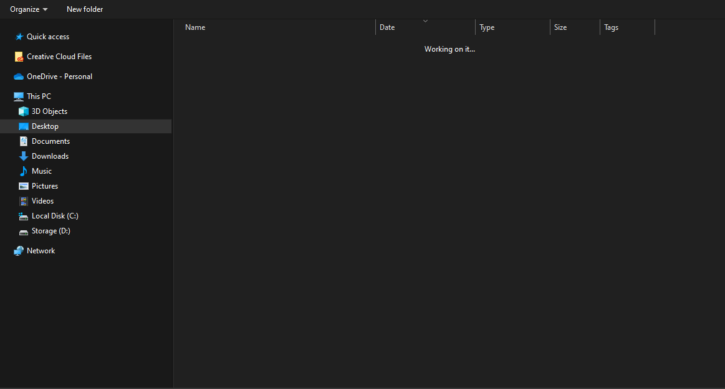Viewport: 725px width, 389px height.
Task: Sort files by the Size column
Action: pos(560,27)
